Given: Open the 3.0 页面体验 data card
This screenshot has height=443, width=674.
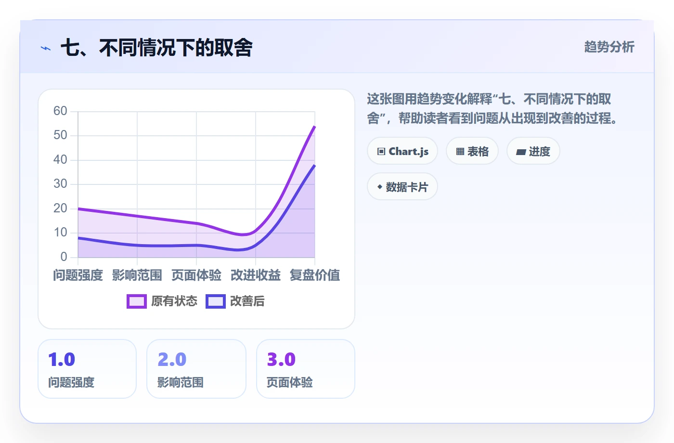Looking at the screenshot, I should [x=306, y=369].
